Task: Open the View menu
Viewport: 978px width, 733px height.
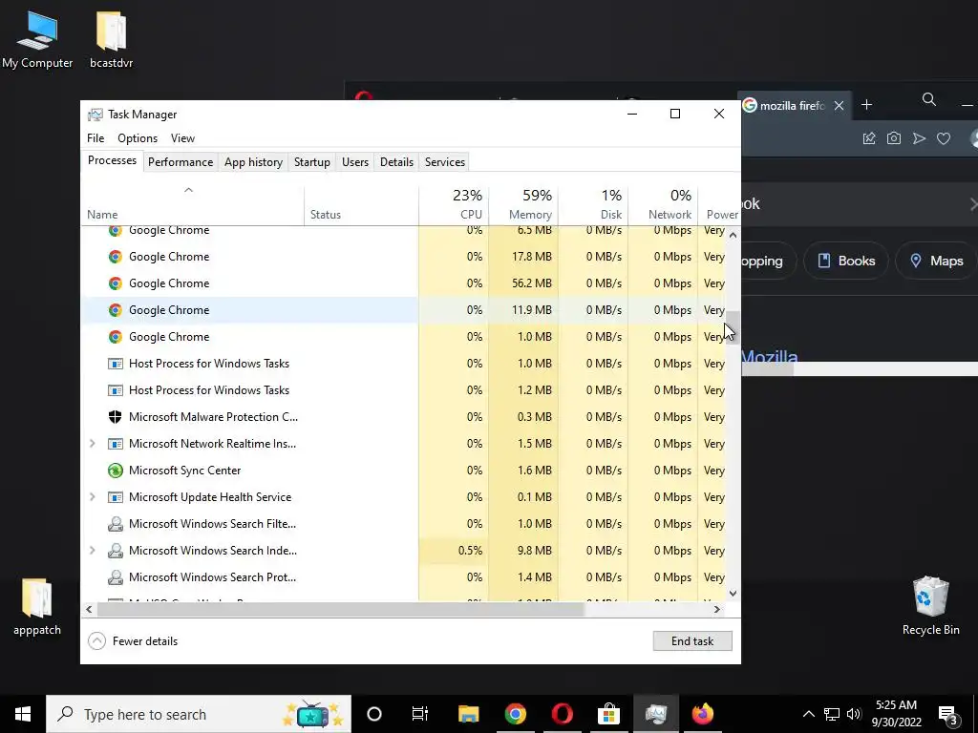Action: (x=182, y=138)
